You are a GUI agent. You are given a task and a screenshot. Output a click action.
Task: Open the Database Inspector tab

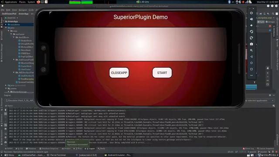point(49,148)
